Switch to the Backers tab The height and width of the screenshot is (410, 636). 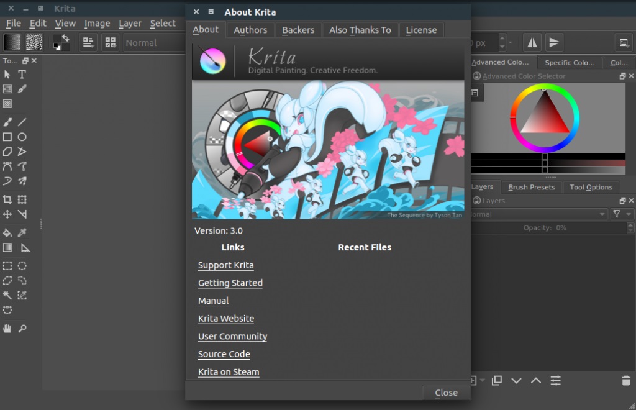[x=298, y=30]
